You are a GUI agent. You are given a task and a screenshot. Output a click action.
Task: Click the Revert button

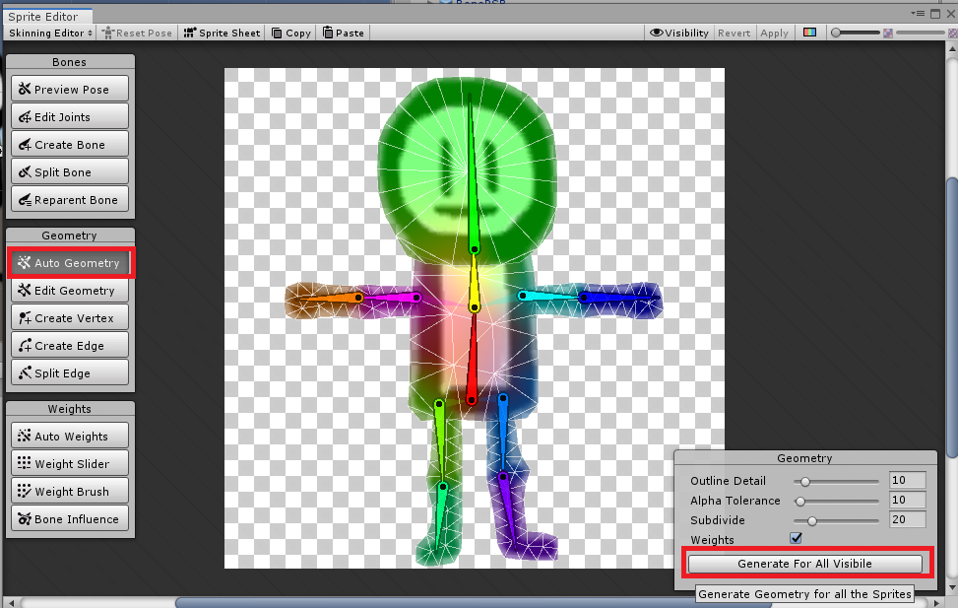(734, 34)
